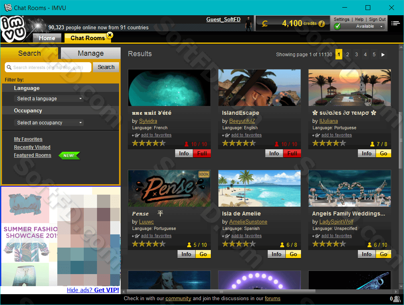This screenshot has height=305, width=404.
Task: Switch to the Search panel tab
Action: coord(29,53)
